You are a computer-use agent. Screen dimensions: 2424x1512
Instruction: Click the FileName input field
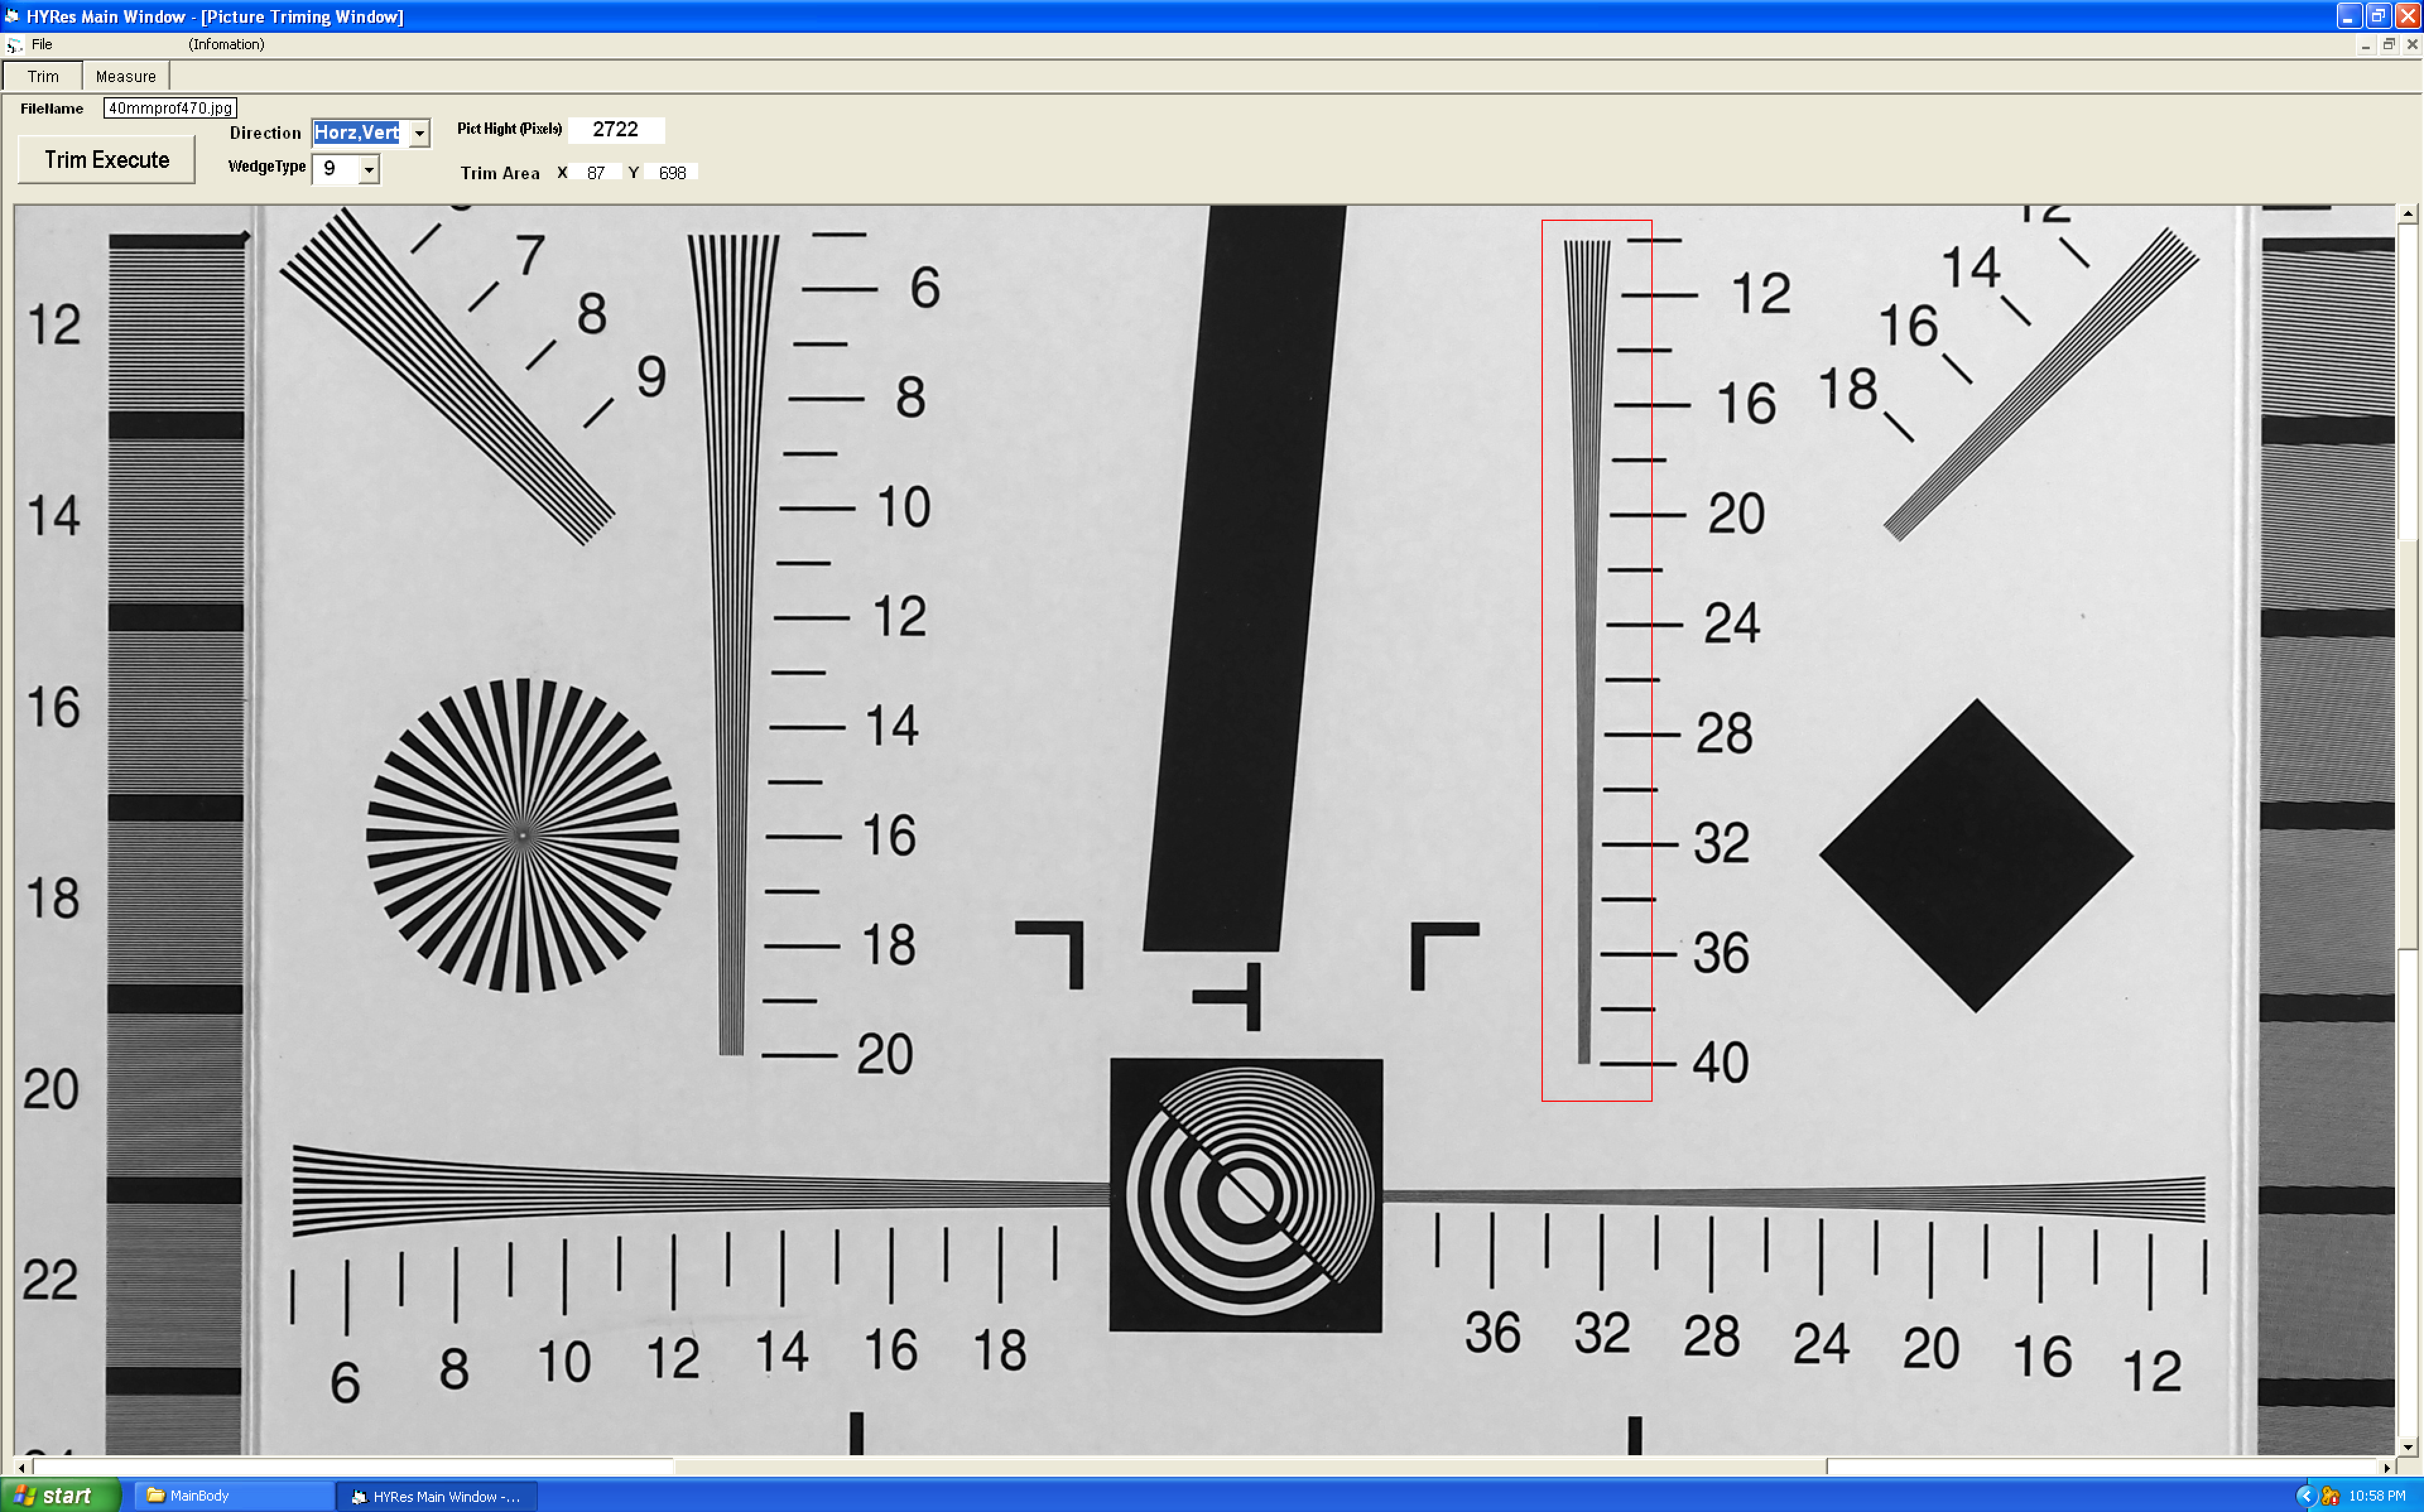tap(170, 108)
